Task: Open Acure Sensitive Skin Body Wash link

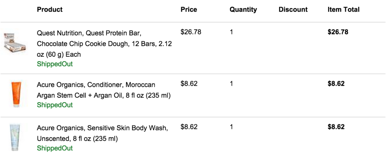Action: coord(103,133)
